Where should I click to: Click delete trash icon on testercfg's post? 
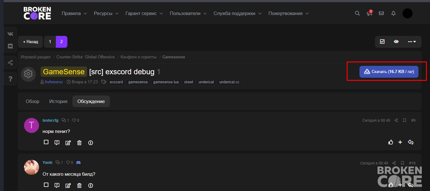(79, 143)
